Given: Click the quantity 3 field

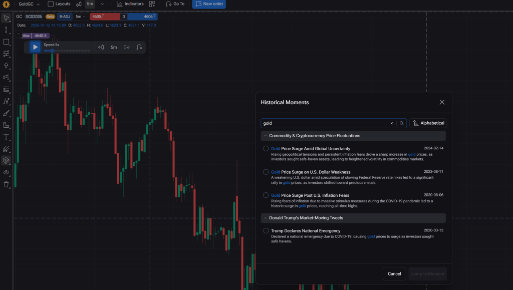Looking at the screenshot, I should [124, 17].
